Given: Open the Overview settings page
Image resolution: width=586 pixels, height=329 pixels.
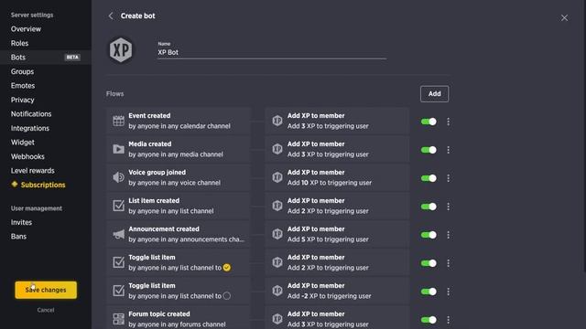Looking at the screenshot, I should (x=26, y=28).
